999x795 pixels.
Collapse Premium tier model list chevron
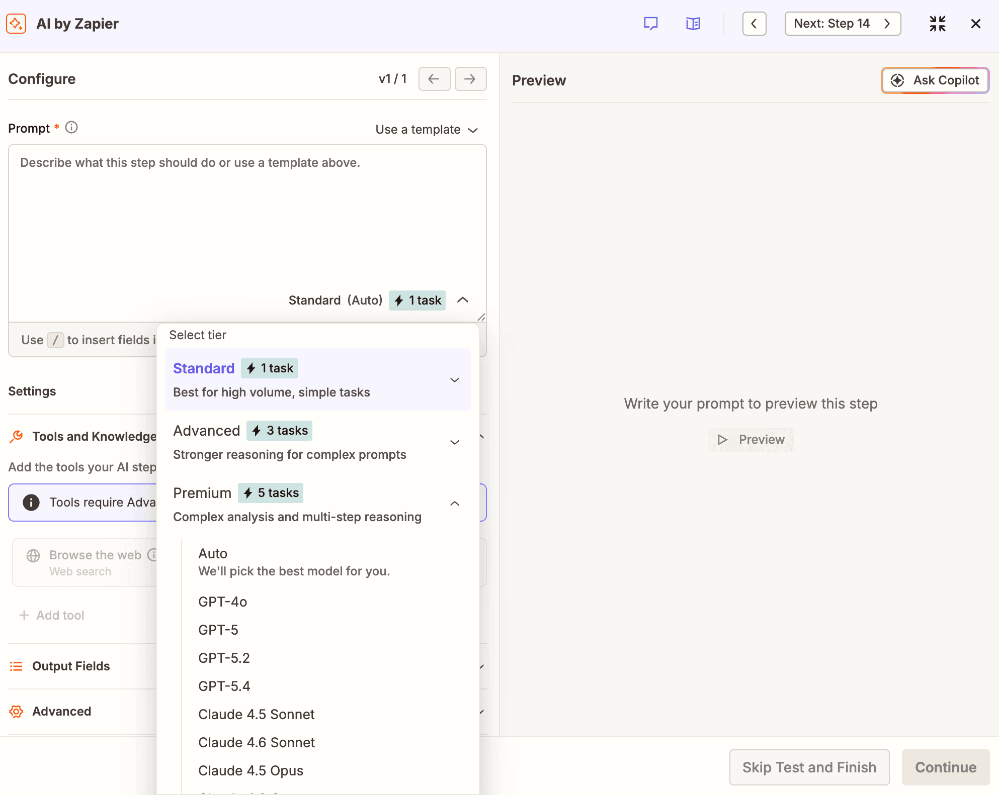click(x=455, y=504)
